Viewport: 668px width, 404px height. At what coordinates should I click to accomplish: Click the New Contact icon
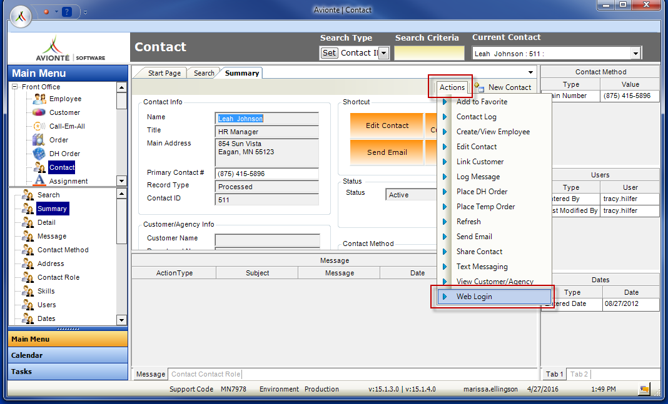pos(479,87)
